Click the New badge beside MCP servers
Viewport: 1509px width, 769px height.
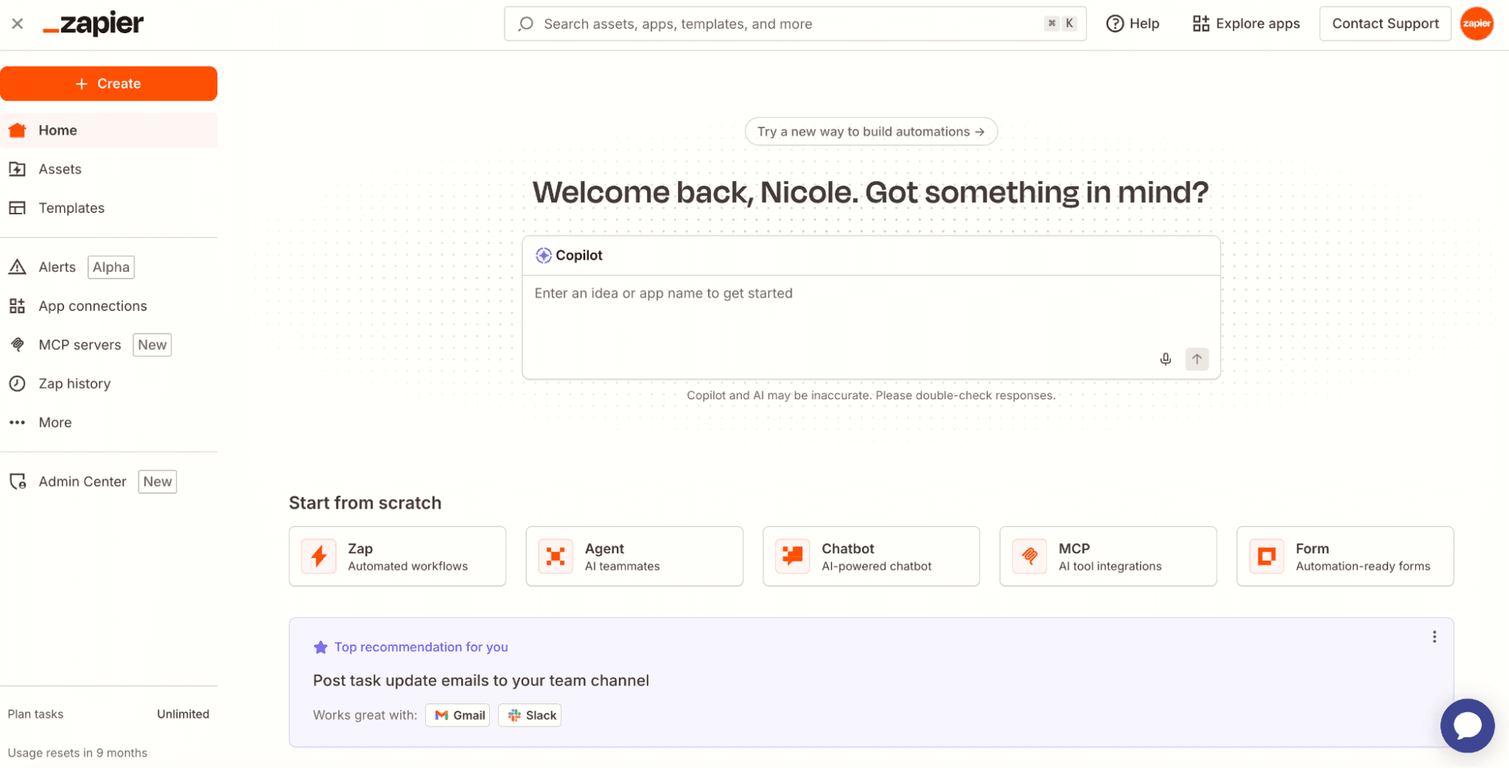pos(152,345)
